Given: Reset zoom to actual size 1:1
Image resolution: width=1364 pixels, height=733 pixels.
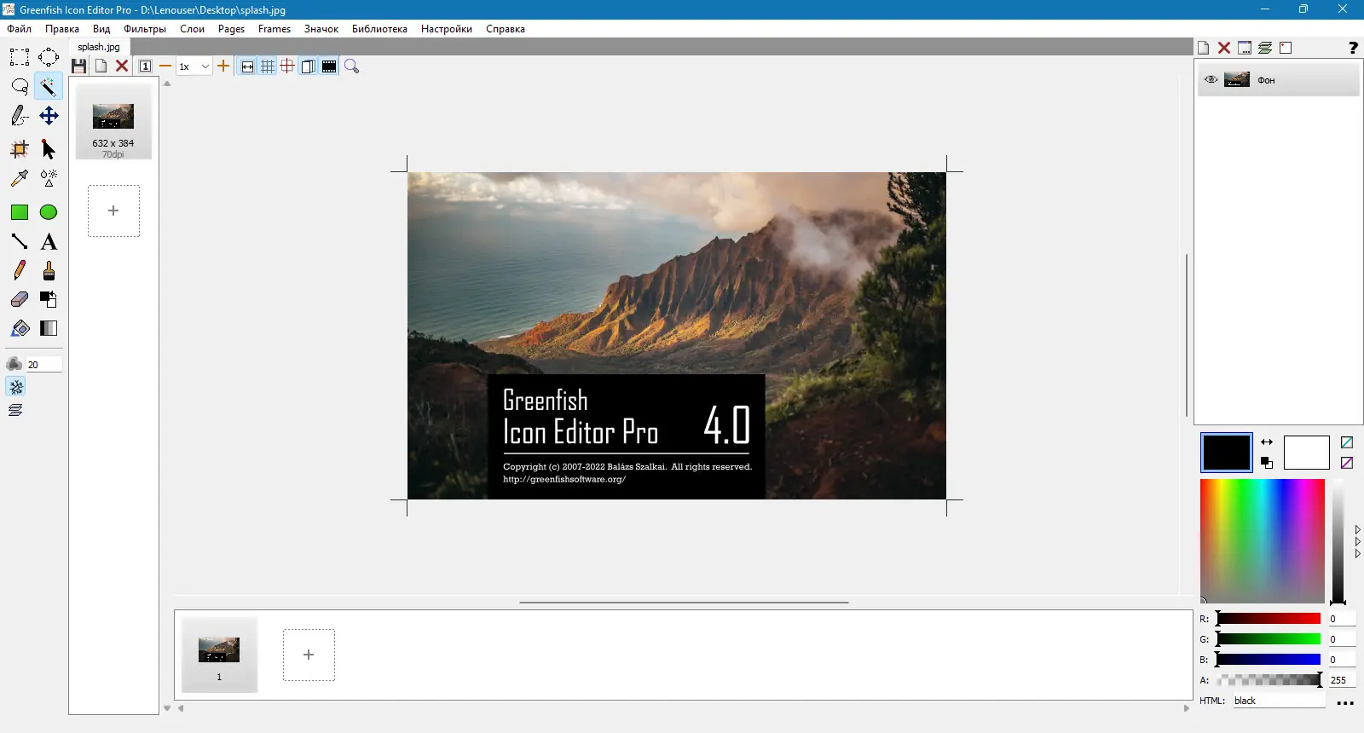Looking at the screenshot, I should [x=146, y=66].
